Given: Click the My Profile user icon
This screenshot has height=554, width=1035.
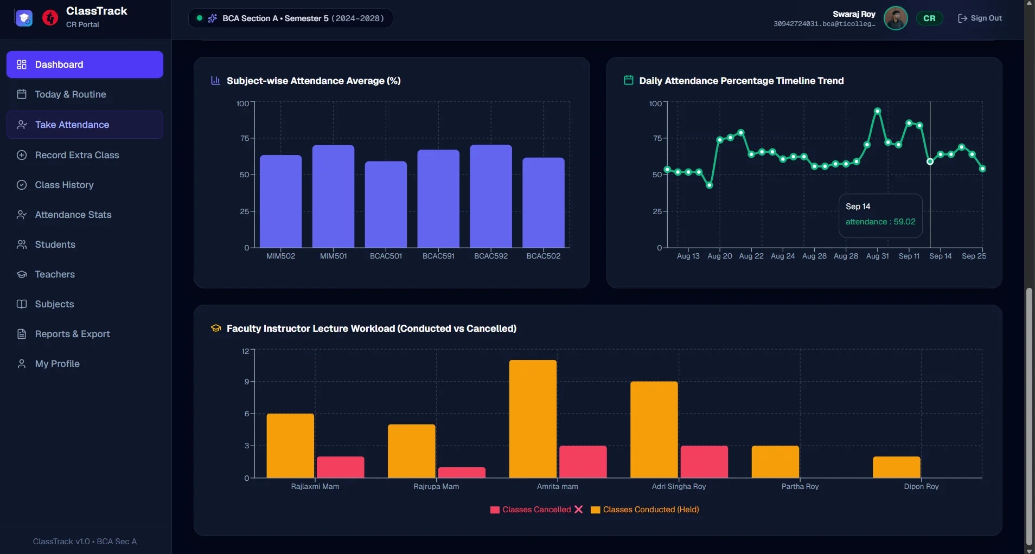Looking at the screenshot, I should pyautogui.click(x=22, y=364).
